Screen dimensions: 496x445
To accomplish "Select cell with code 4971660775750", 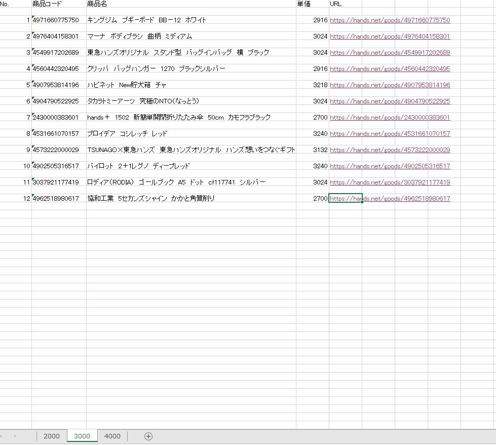I will coord(59,20).
